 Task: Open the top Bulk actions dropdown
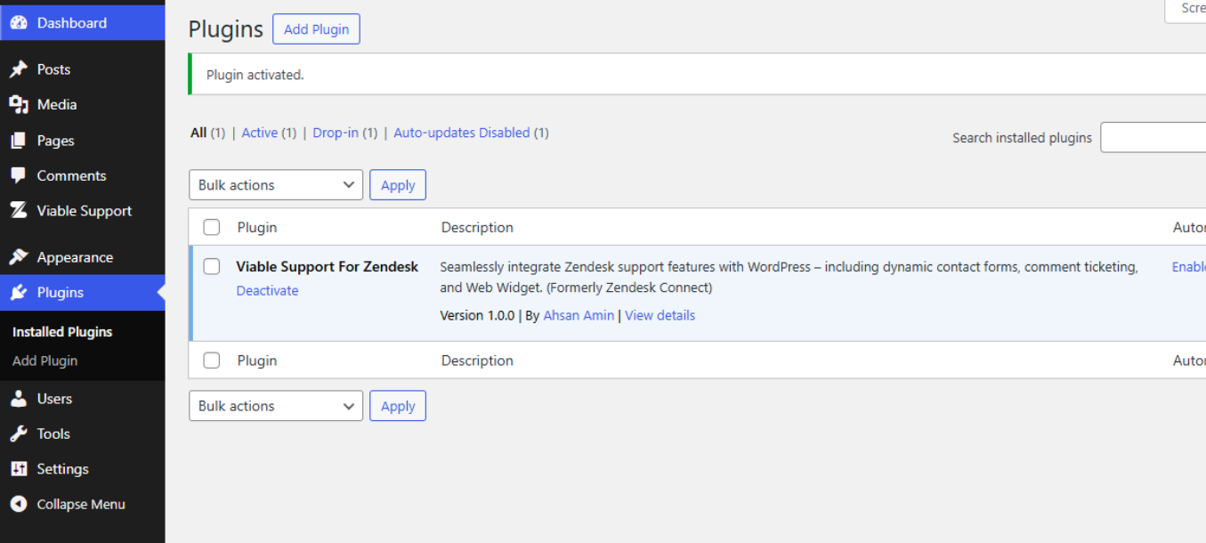point(276,185)
